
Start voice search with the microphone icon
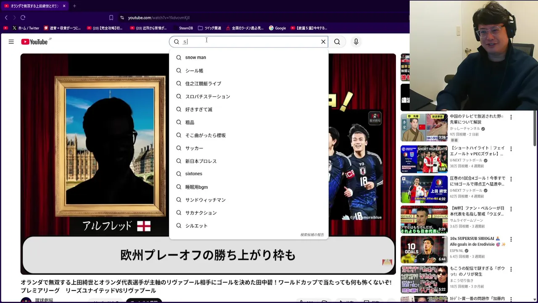click(x=356, y=42)
